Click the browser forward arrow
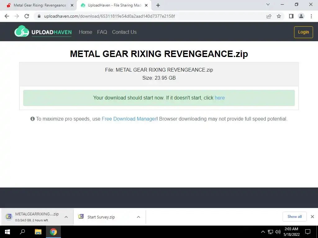Image resolution: width=318 pixels, height=238 pixels. coord(17,16)
